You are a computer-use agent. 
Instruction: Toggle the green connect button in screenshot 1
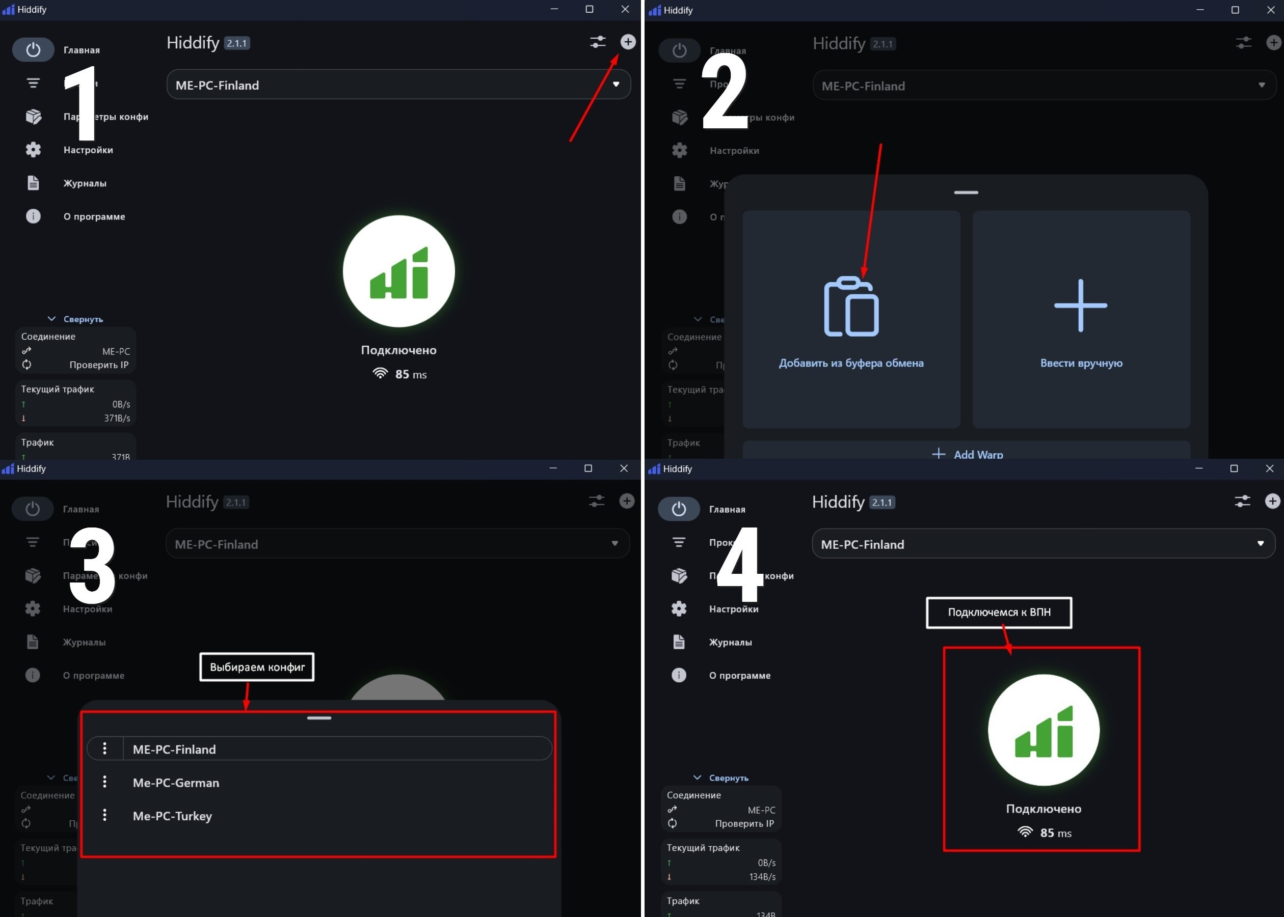(399, 271)
